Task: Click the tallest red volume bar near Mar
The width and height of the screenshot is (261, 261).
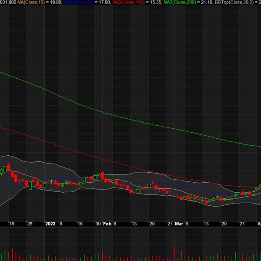Action: pos(174,253)
